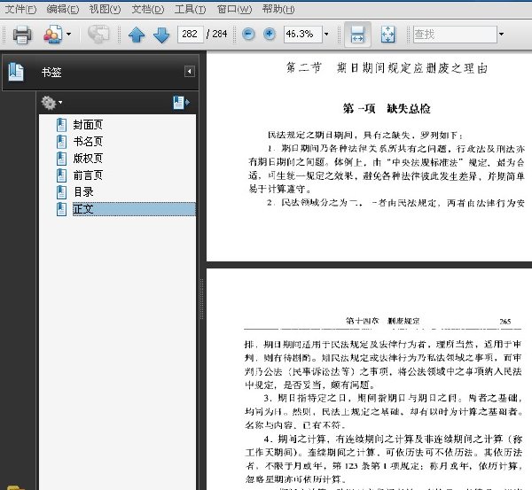Click the zoom percentage field 46.3%
The height and width of the screenshot is (490, 532).
302,34
